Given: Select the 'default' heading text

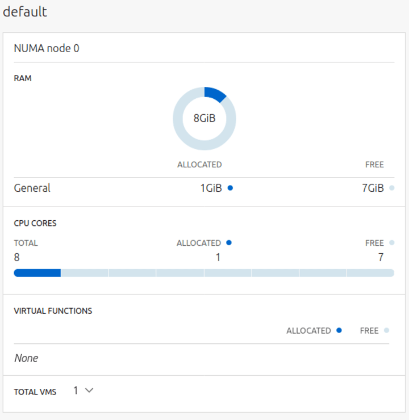Looking at the screenshot, I should tap(25, 12).
